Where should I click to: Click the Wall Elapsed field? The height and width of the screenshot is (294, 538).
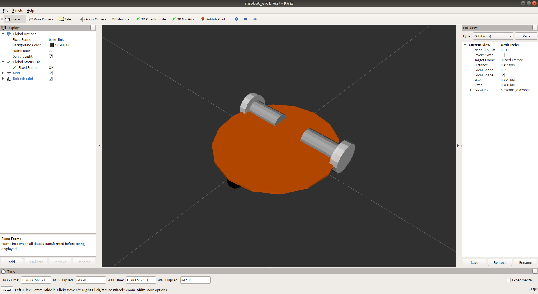coord(195,280)
